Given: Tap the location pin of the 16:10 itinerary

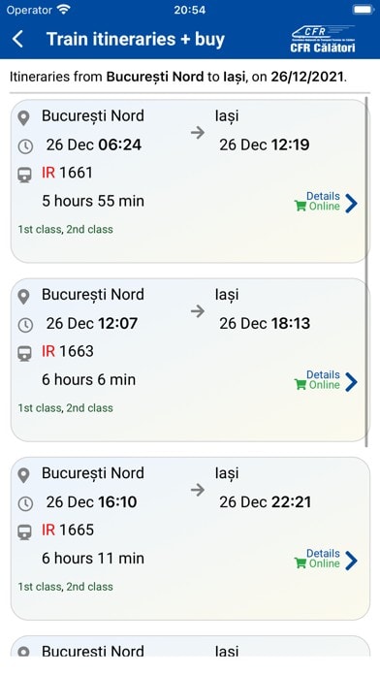Looking at the screenshot, I should 23,475.
